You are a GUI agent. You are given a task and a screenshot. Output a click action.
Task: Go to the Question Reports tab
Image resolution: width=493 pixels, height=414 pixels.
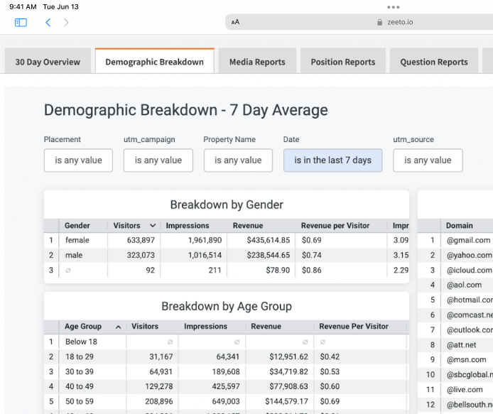pos(433,62)
